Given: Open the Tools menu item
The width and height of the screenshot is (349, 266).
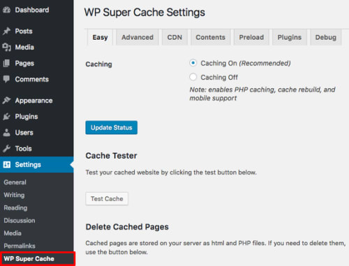Looking at the screenshot, I should click(x=37, y=149).
